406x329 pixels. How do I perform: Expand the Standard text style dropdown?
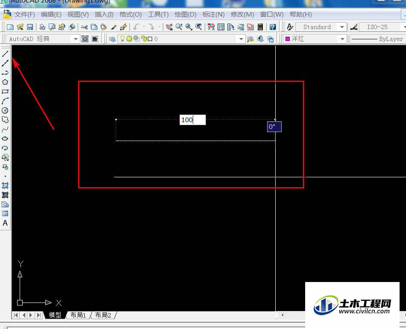tap(342, 27)
